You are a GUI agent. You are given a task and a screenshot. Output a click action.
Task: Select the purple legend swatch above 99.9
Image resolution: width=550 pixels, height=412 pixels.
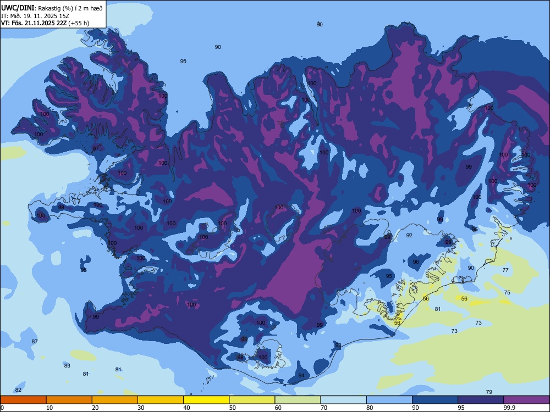[526, 400]
